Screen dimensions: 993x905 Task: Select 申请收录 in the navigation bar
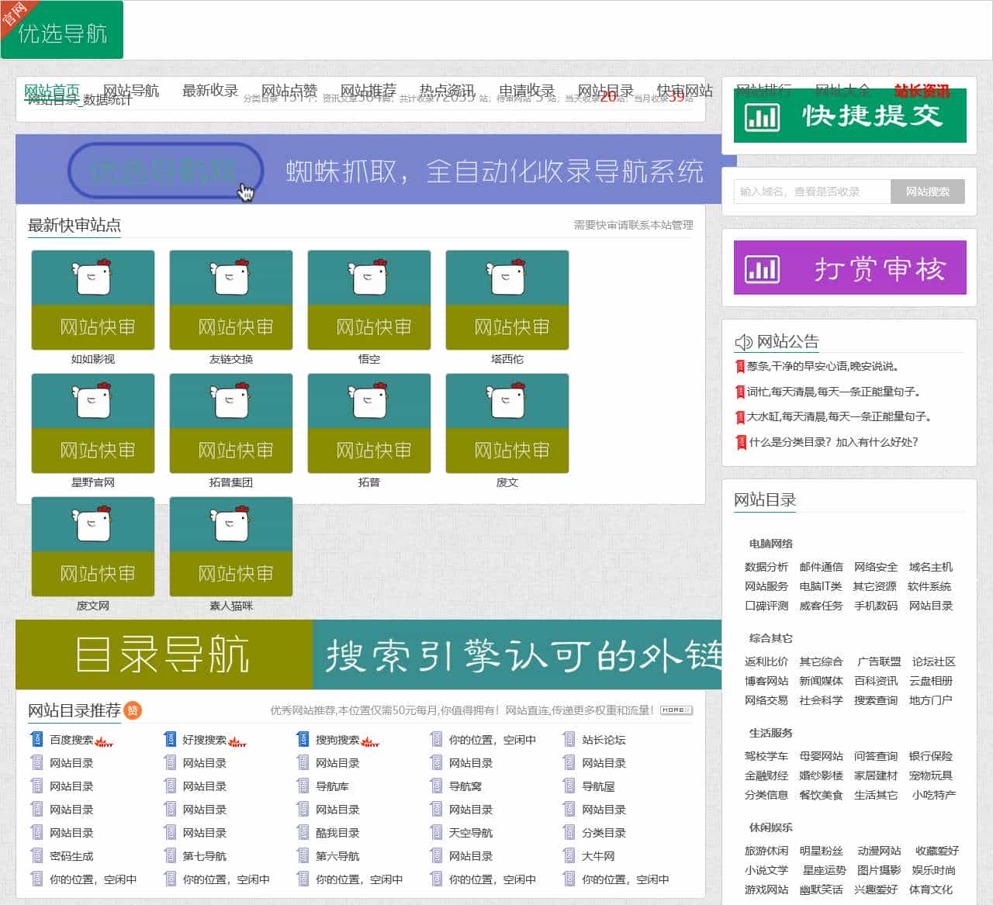tap(526, 91)
